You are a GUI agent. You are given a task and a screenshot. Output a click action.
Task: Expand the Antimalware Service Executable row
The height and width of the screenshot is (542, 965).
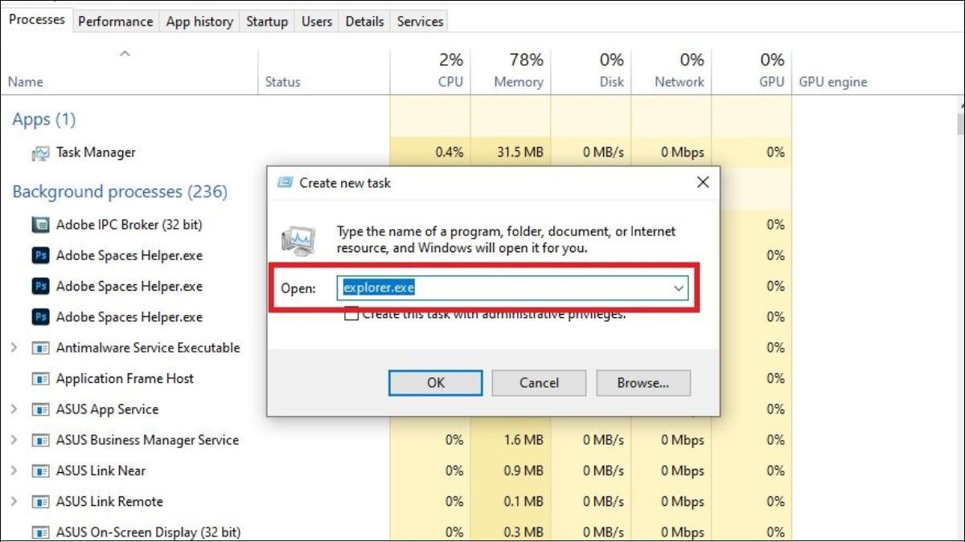click(x=14, y=348)
